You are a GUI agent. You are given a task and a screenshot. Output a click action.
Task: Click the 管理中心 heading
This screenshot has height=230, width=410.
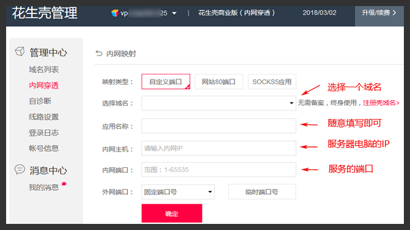[x=48, y=52]
